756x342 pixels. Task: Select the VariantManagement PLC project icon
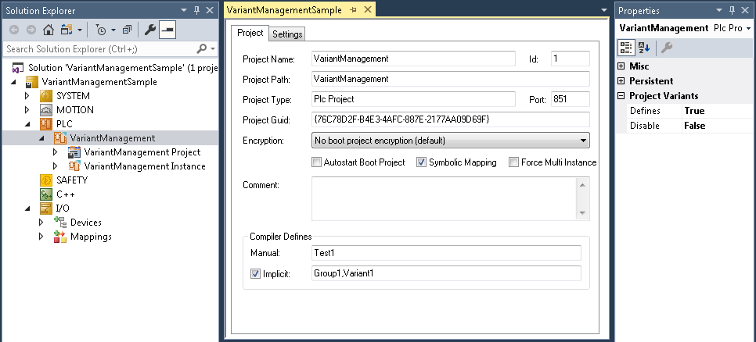coord(59,138)
